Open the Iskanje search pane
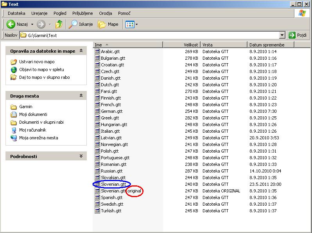Viewport: 312px width, 233px height. pos(81,24)
